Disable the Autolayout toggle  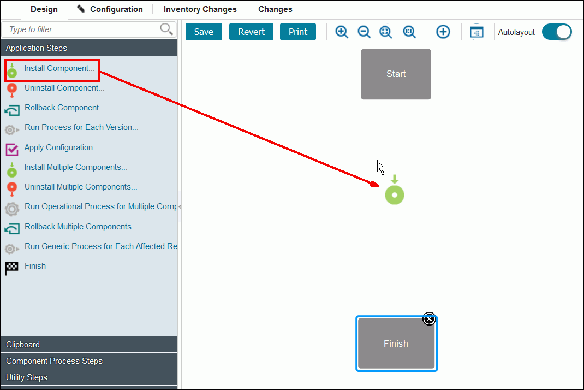point(557,32)
